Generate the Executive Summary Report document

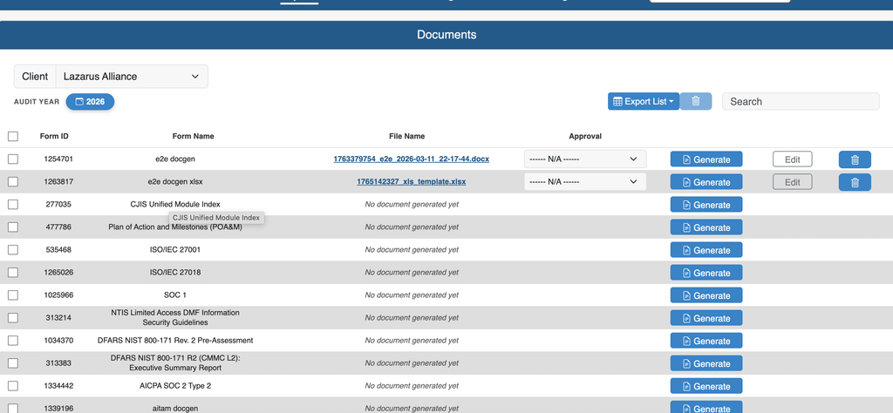click(x=706, y=363)
